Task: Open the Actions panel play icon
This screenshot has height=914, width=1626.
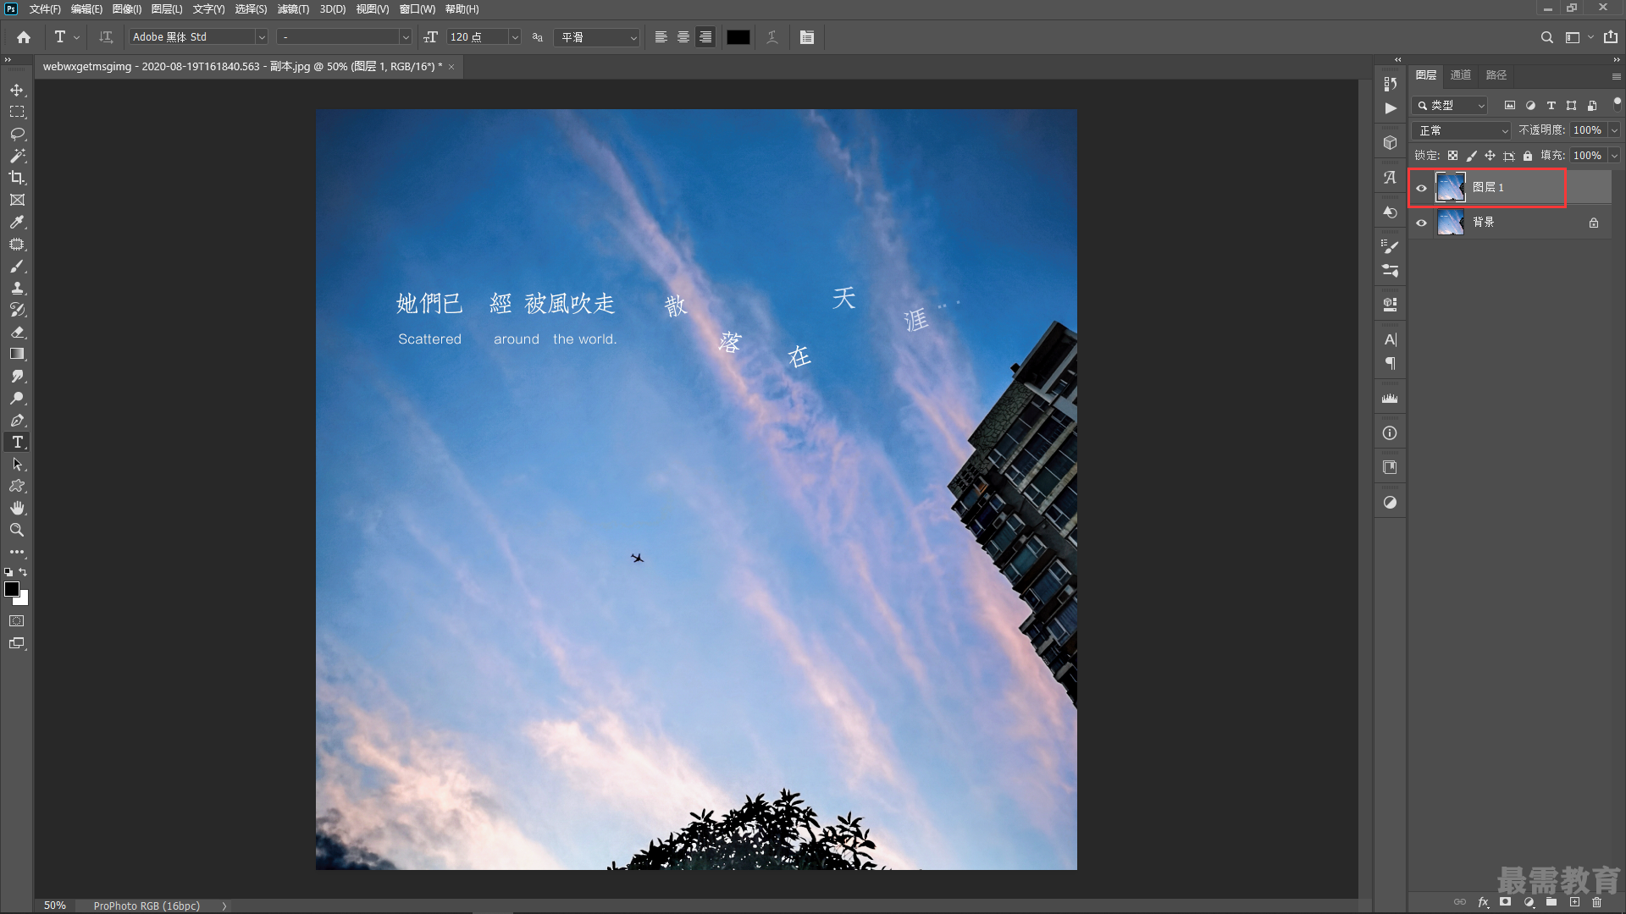Action: (x=1390, y=108)
